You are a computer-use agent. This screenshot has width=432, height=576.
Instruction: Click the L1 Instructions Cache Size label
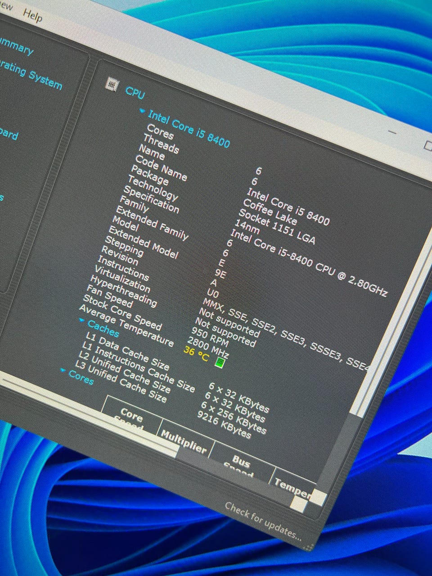[139, 368]
